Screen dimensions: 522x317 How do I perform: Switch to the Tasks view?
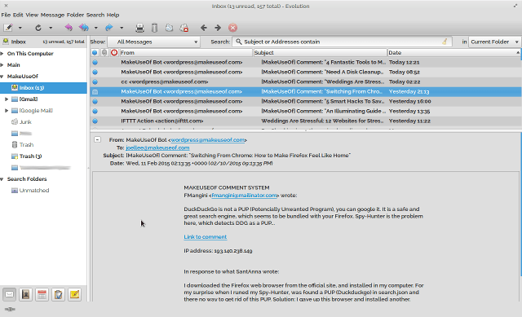click(58, 294)
